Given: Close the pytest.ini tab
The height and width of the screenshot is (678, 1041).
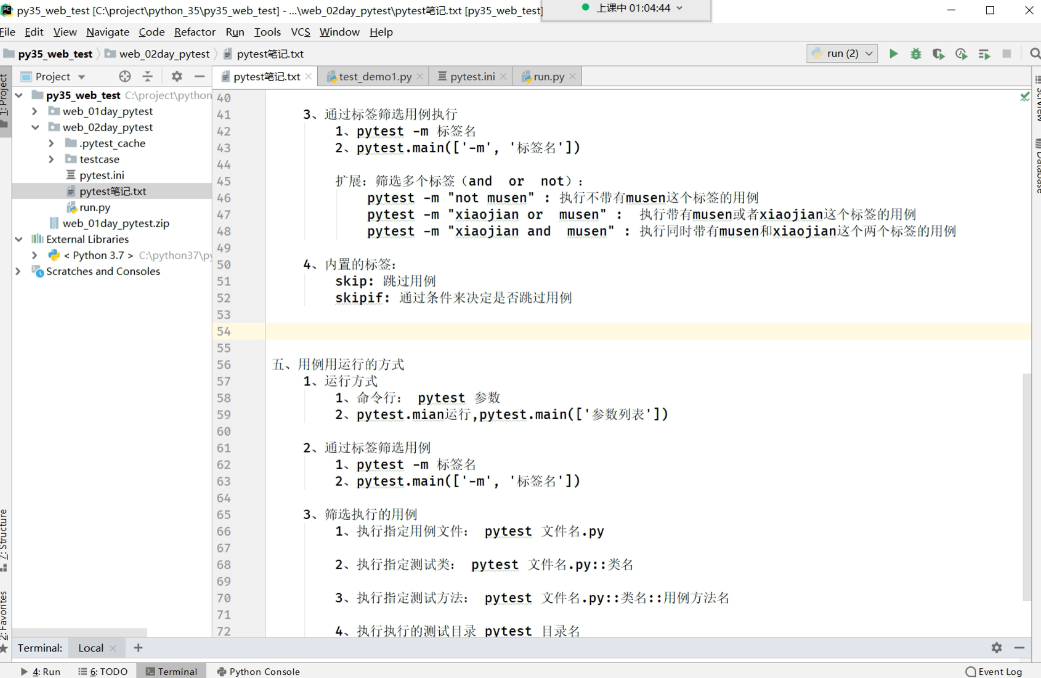Looking at the screenshot, I should coord(503,77).
